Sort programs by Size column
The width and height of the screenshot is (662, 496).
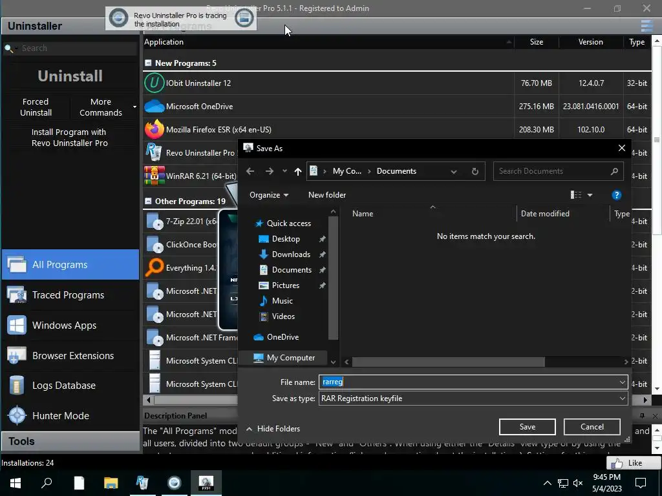coord(537,42)
